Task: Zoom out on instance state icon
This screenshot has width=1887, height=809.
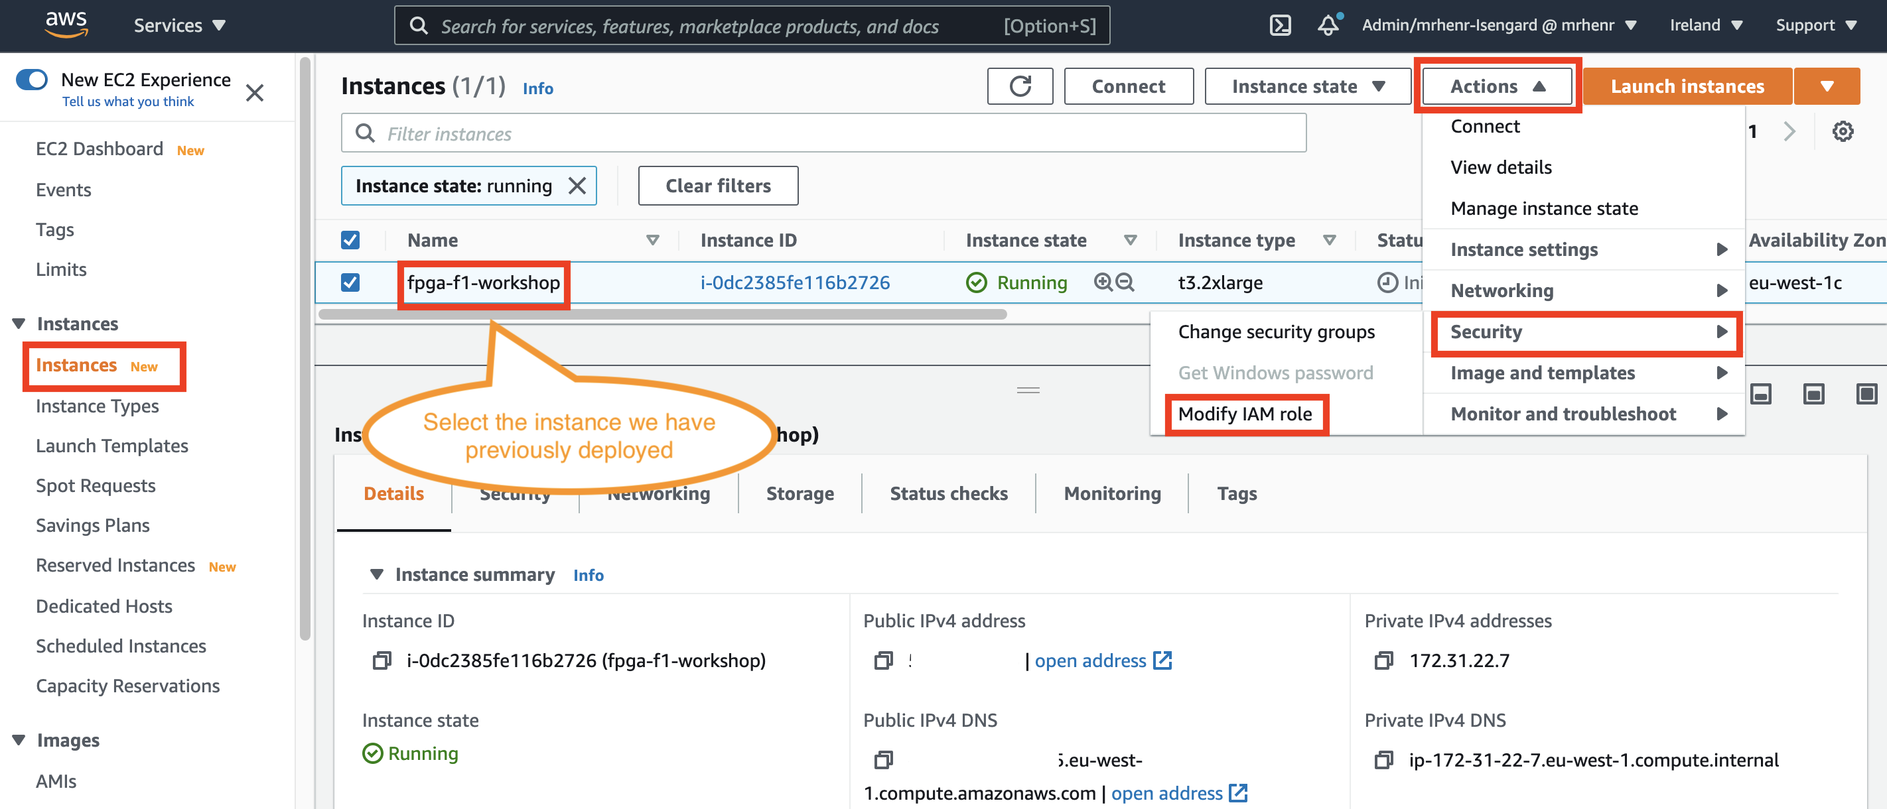Action: click(1125, 282)
